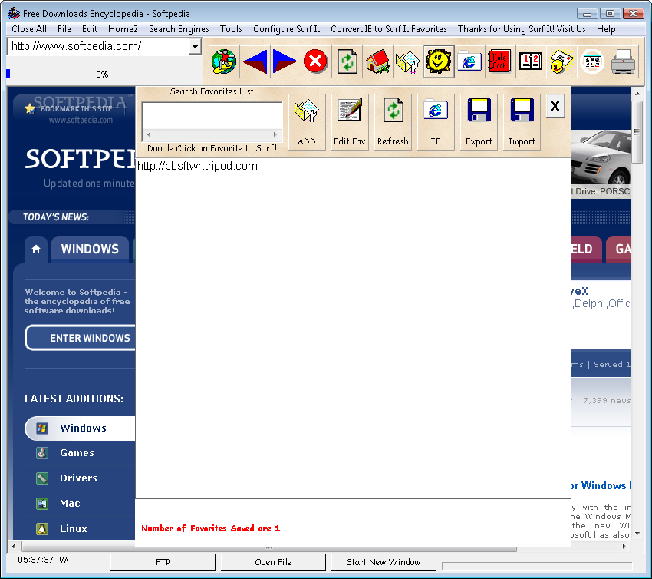Refresh page using toolbar green arrows icon

(347, 61)
